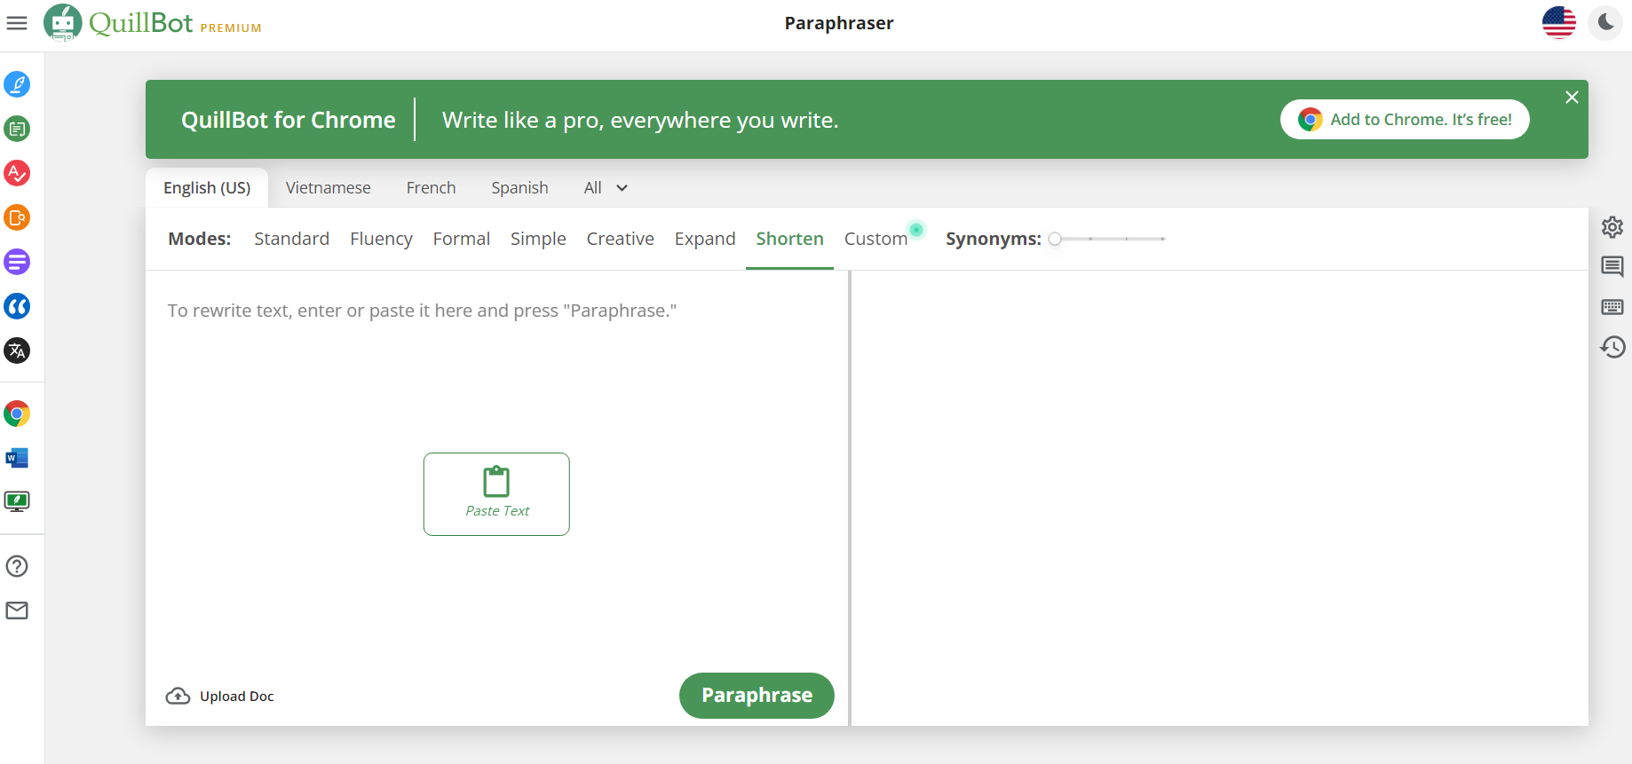
Task: Open the Help question mark icon
Action: [x=17, y=566]
